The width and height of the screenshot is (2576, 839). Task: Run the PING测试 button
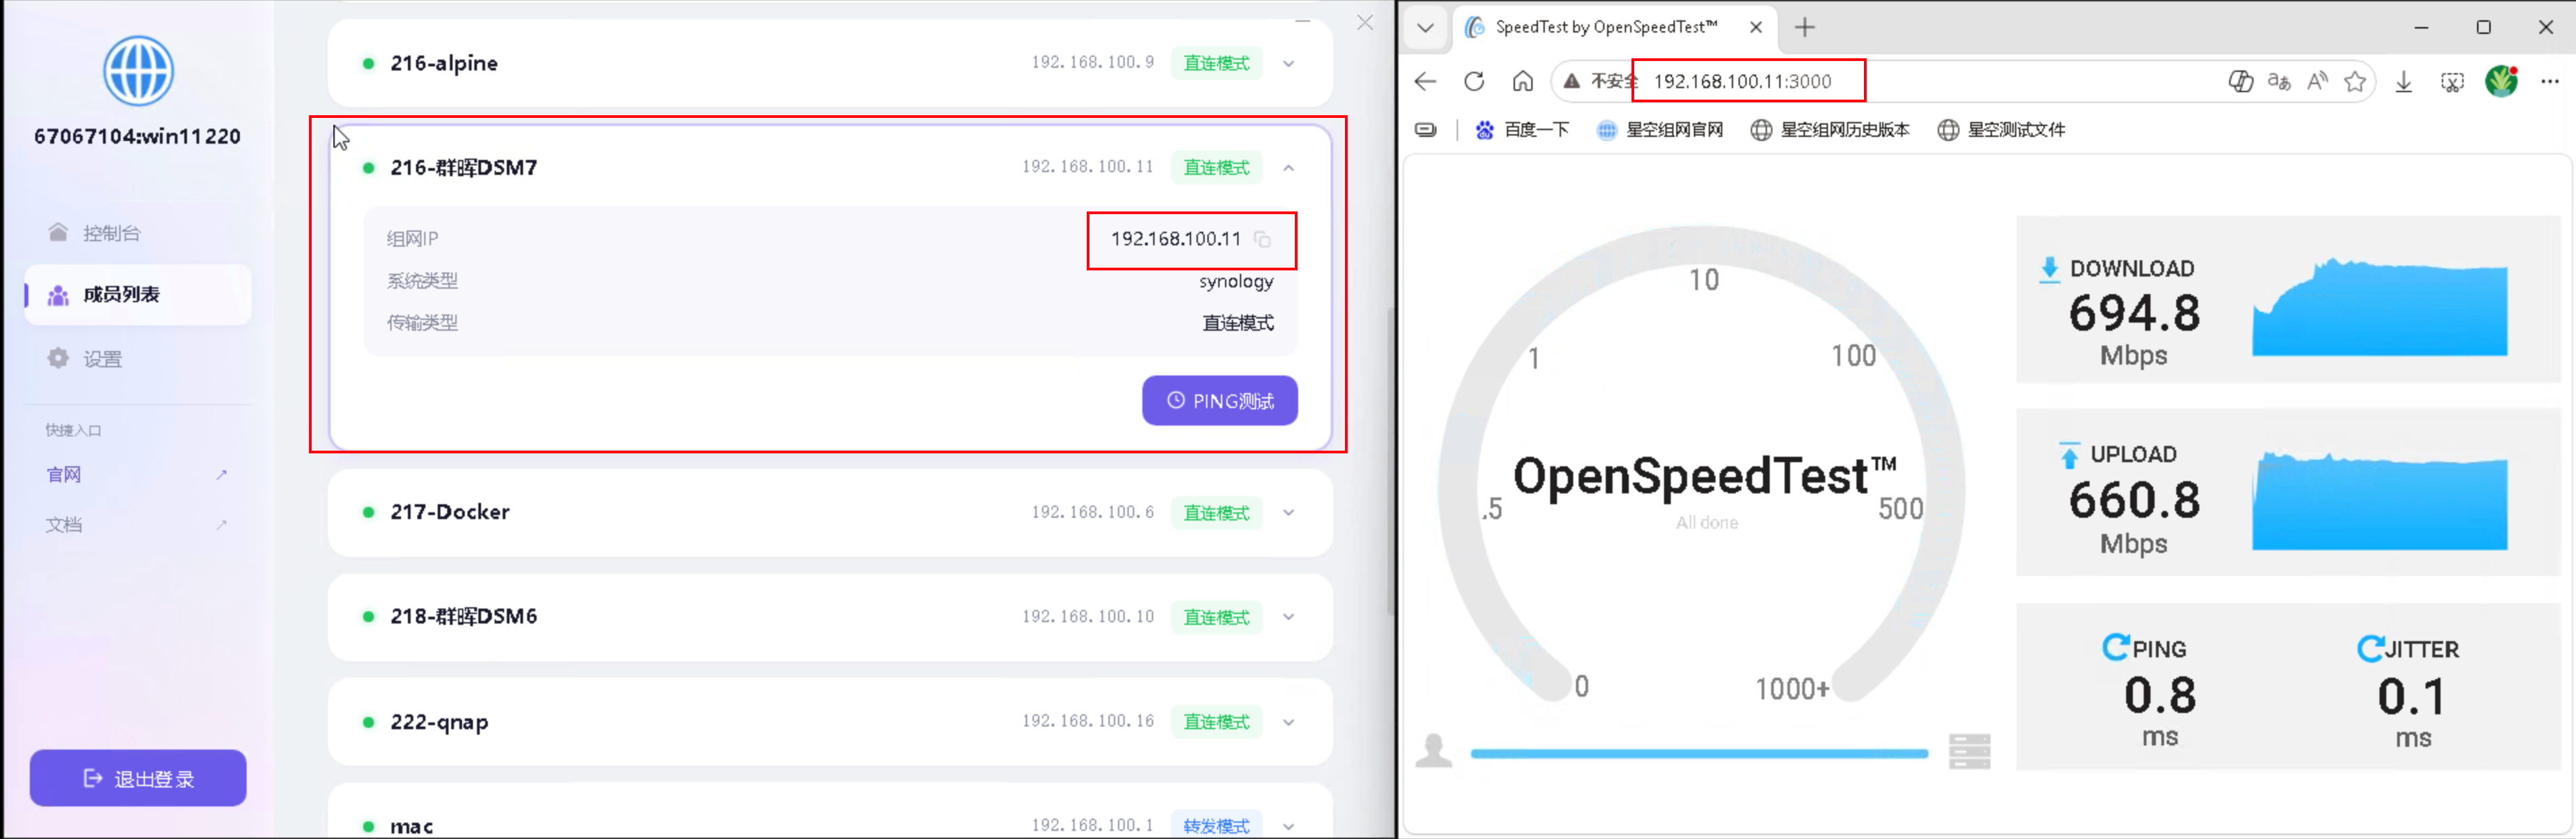point(1220,401)
